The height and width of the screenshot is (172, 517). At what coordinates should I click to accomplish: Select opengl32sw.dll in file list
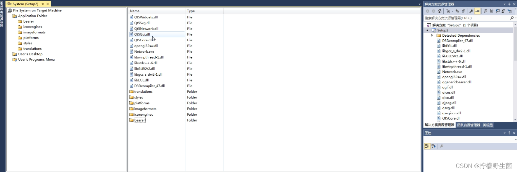pyautogui.click(x=146, y=46)
